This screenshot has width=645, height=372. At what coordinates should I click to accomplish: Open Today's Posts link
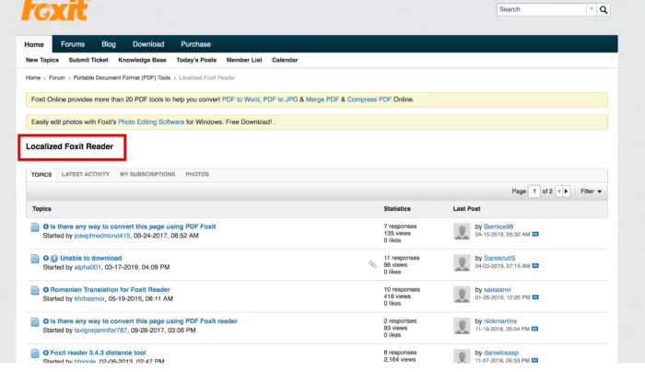(196, 60)
